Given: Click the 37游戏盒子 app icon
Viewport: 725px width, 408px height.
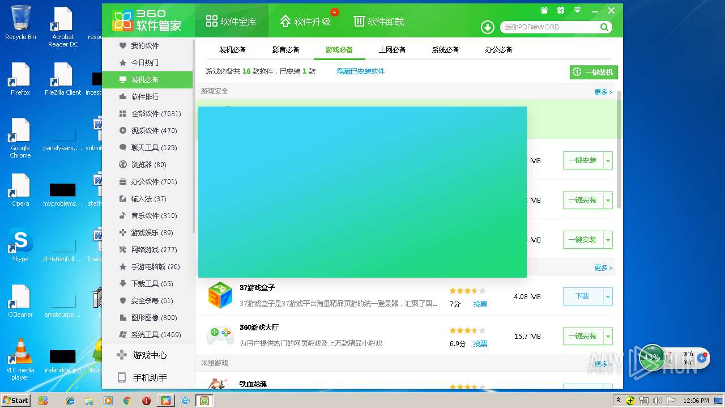Looking at the screenshot, I should [220, 295].
